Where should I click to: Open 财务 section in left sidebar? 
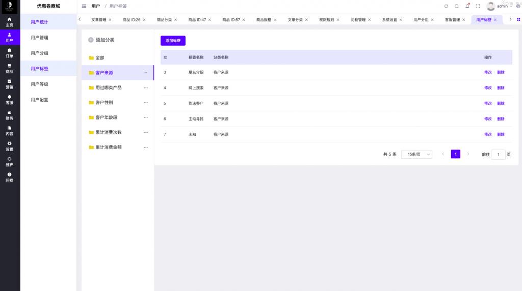click(x=10, y=115)
